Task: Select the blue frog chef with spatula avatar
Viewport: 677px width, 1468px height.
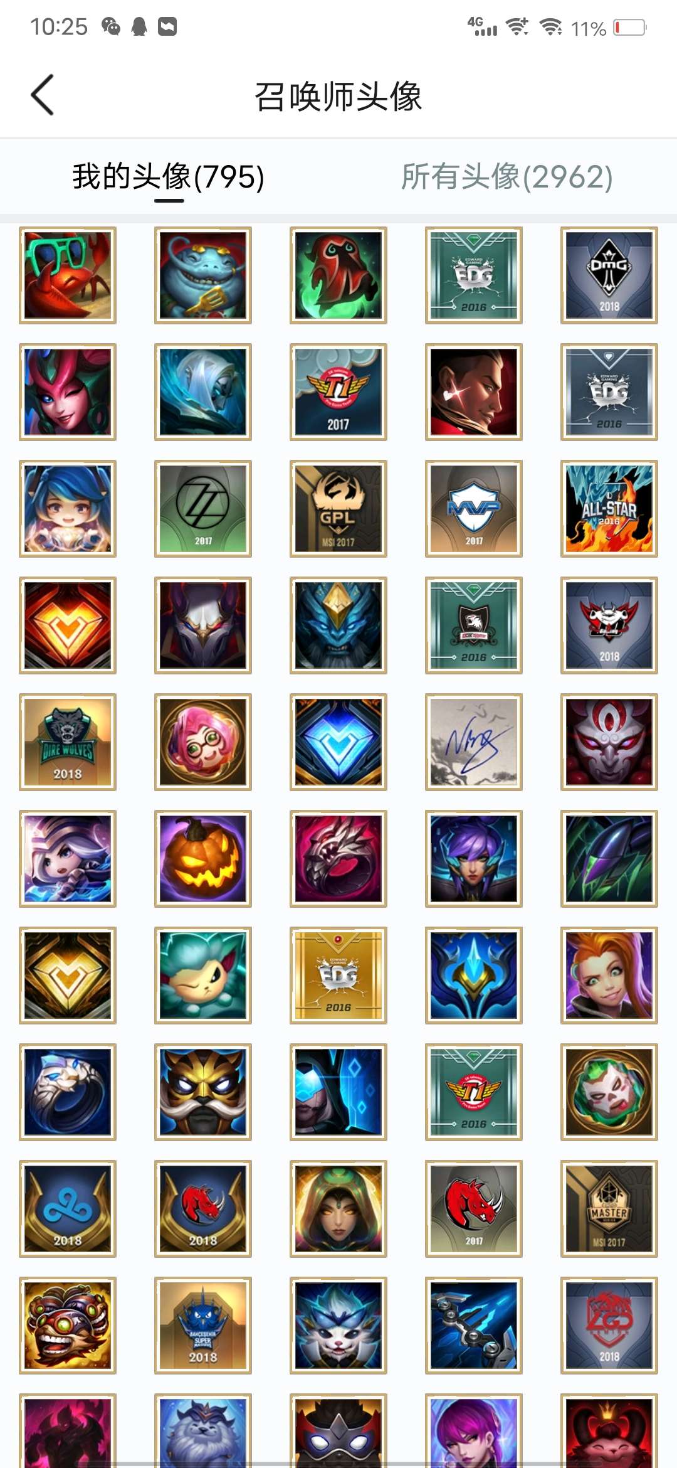Action: click(x=203, y=275)
